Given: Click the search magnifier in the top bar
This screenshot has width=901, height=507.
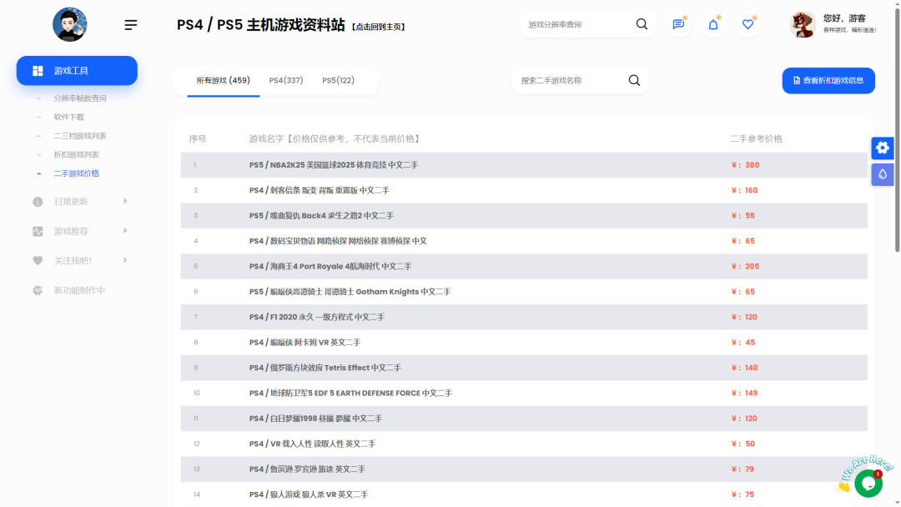Looking at the screenshot, I should [642, 24].
